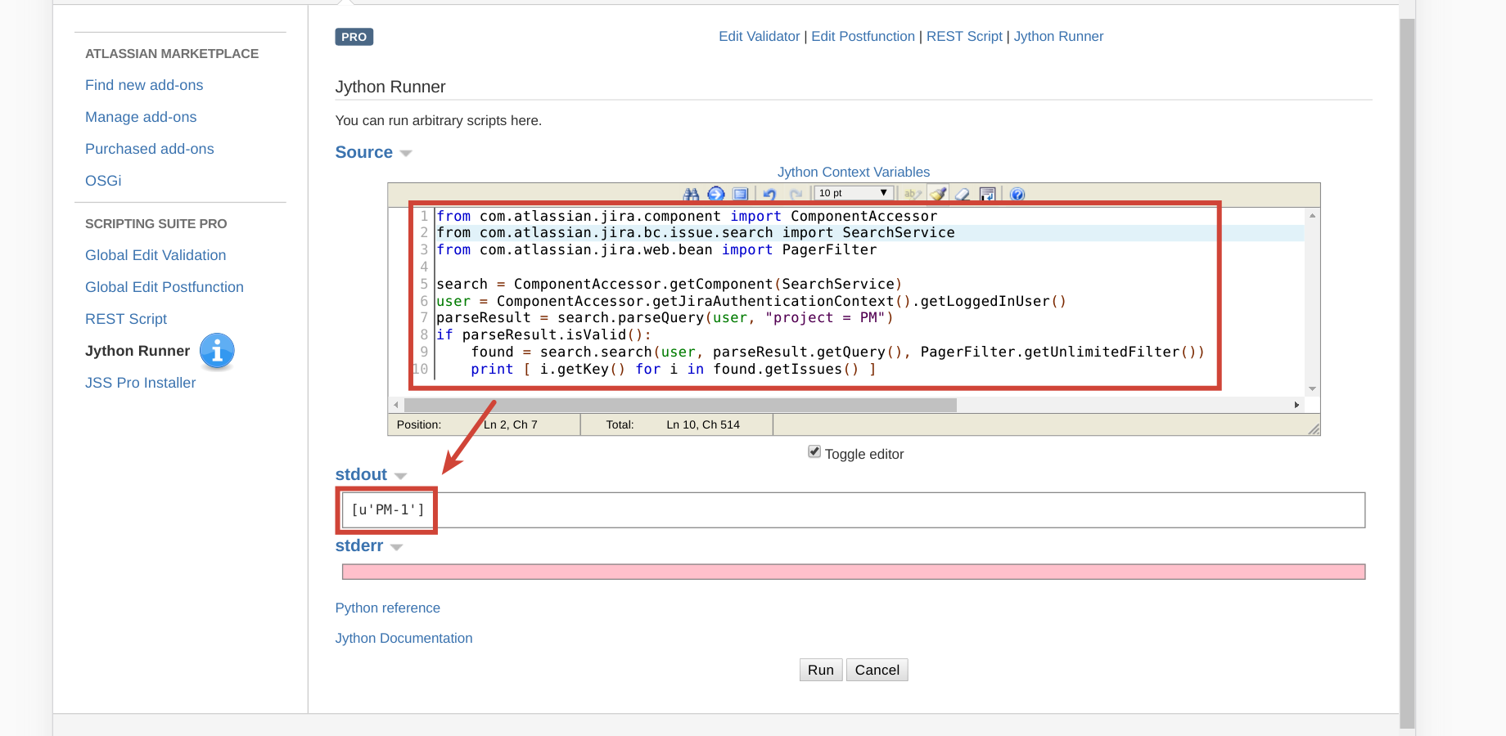Open the Edit Validator tab link
Image resolution: width=1506 pixels, height=736 pixels.
759,36
